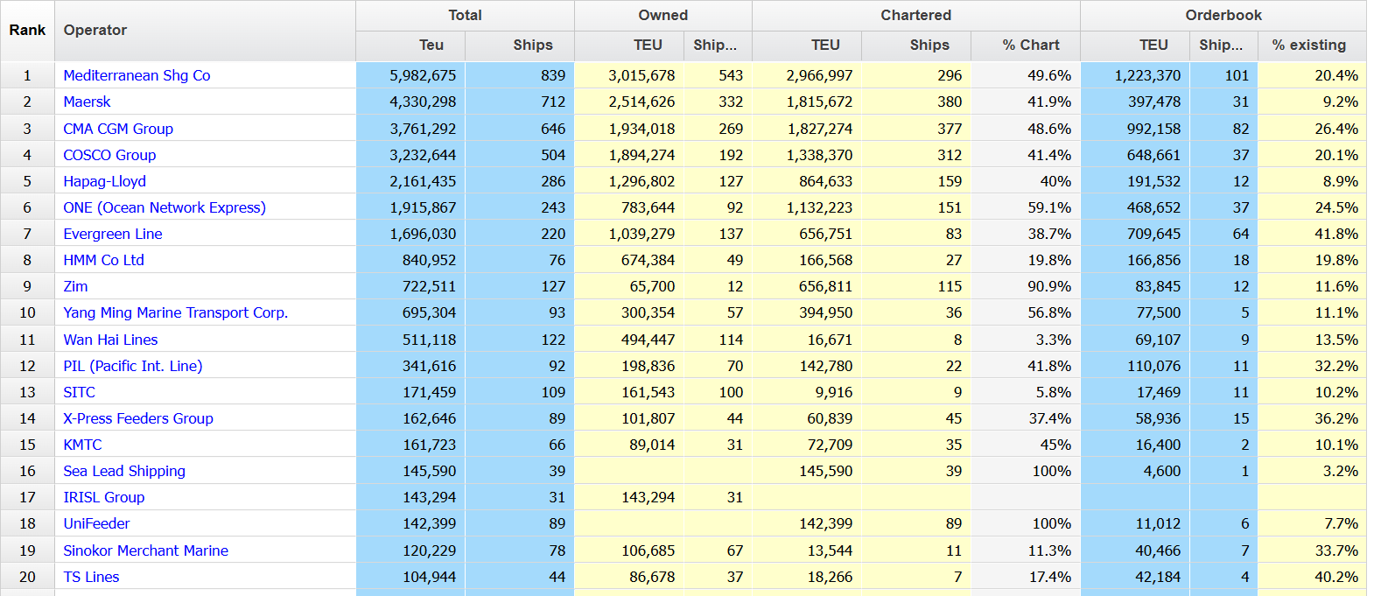Select the total TEU cell 5,982,675
This screenshot has height=596, width=1374.
coord(410,75)
